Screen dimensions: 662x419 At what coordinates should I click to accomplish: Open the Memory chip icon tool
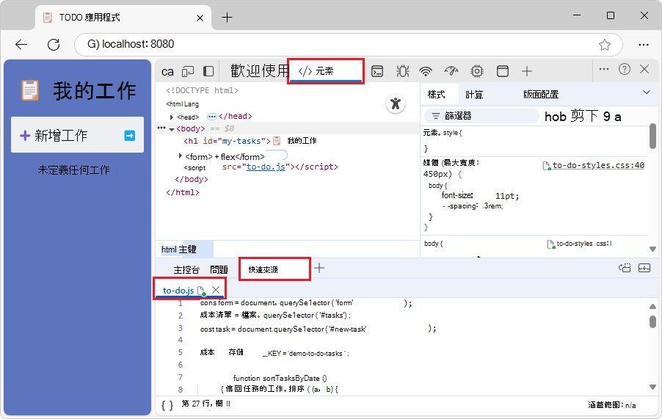pyautogui.click(x=476, y=71)
